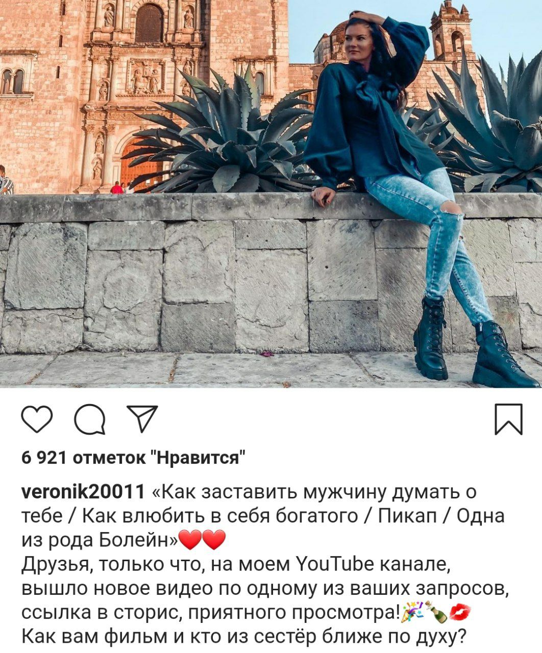542x653 pixels.
Task: Click the caption line starting «Как заставить мужчину
Action: (313, 492)
